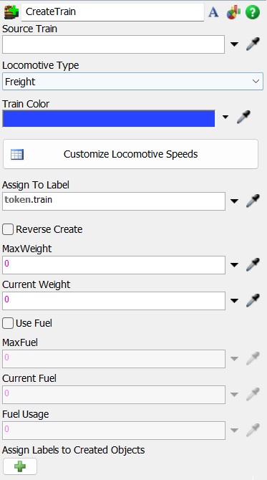Expand the Source Train dropdown arrow
Screen dimensions: 267x480
point(234,44)
